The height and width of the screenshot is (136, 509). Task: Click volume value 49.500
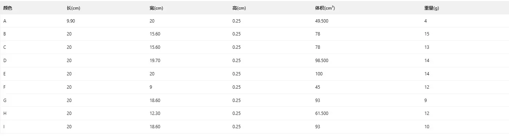click(322, 21)
